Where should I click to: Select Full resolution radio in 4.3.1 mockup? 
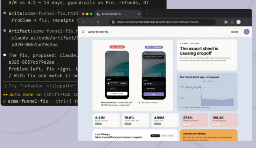[145, 89]
